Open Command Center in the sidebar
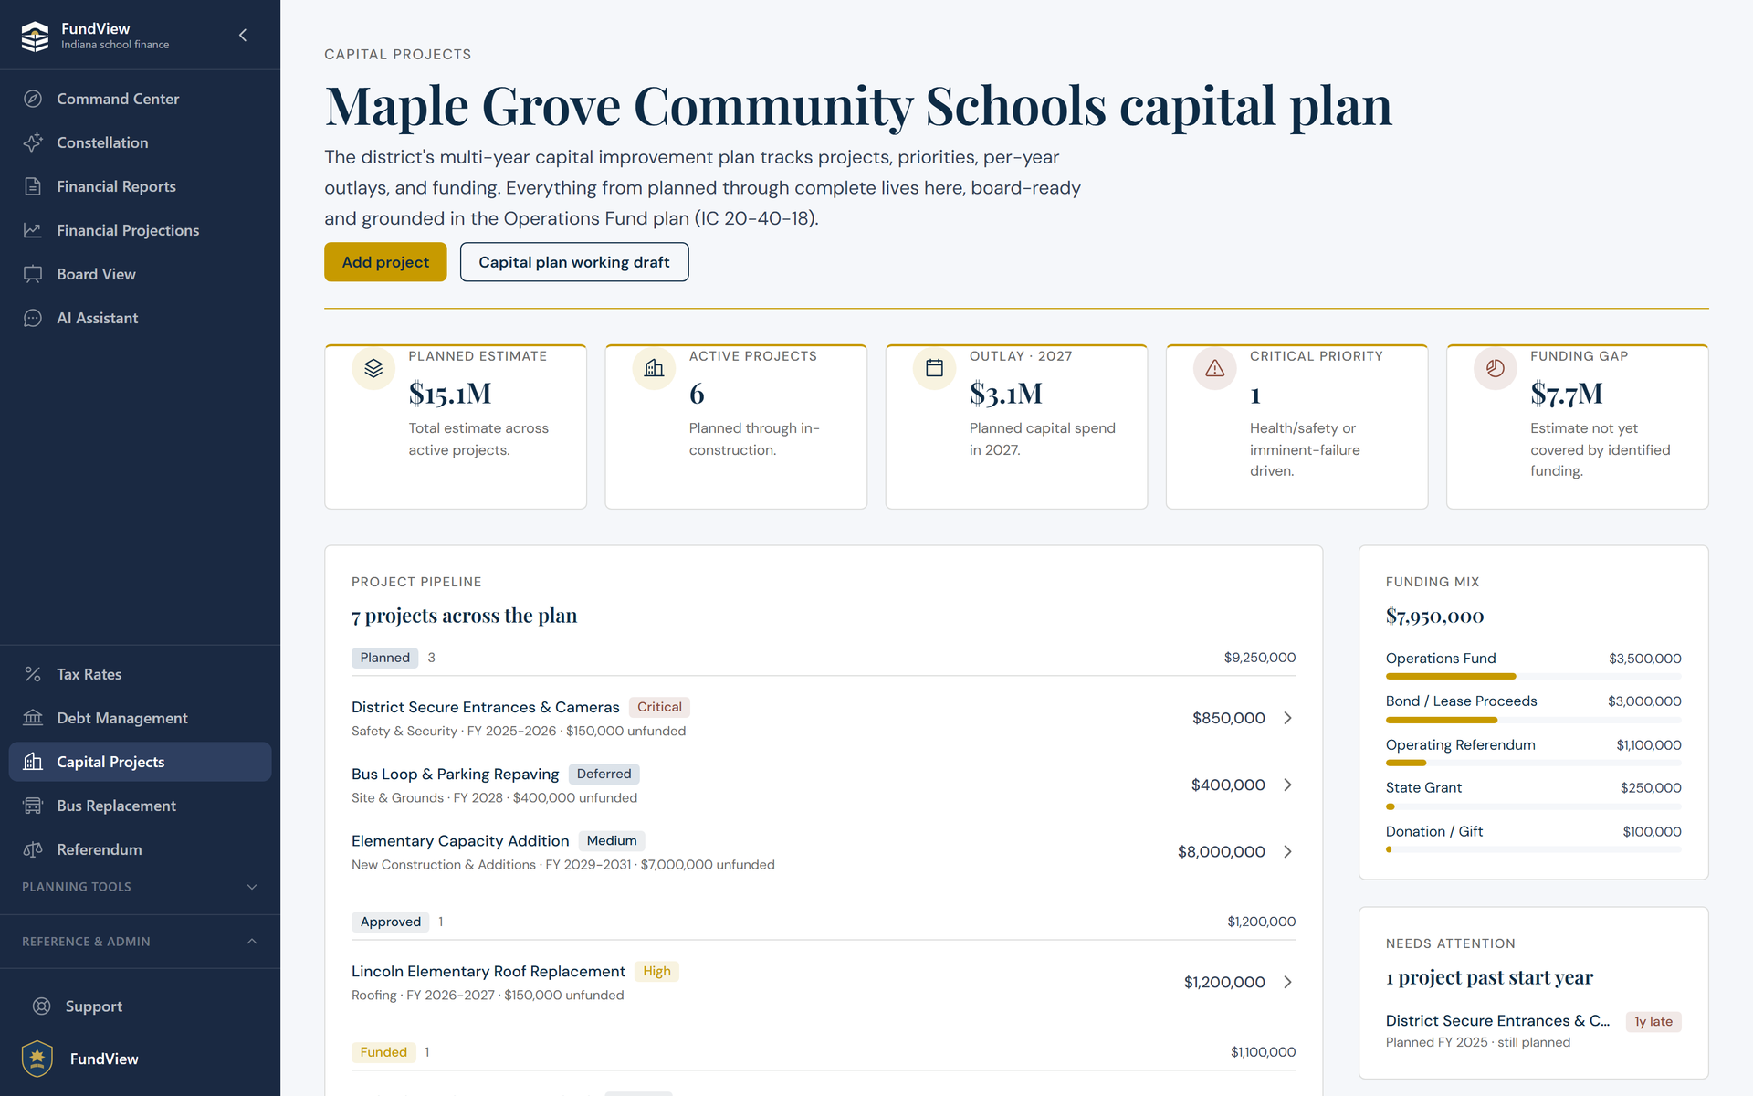This screenshot has height=1096, width=1753. pyautogui.click(x=140, y=99)
